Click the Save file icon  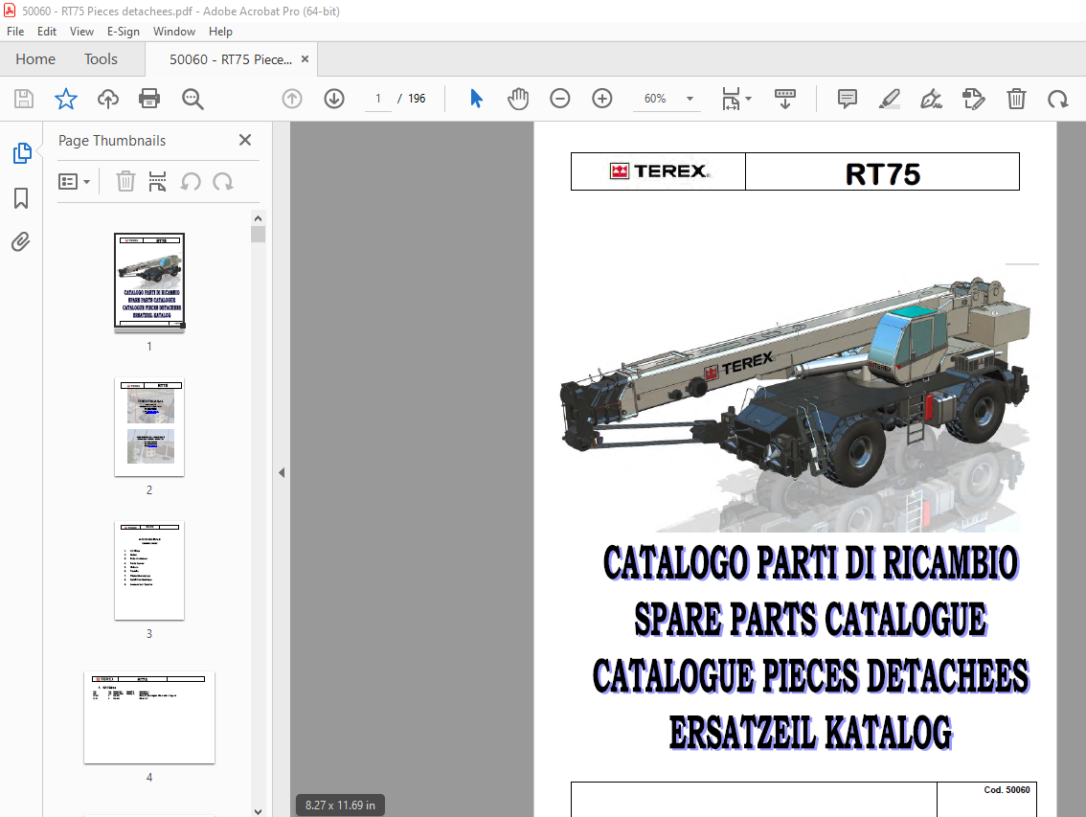point(24,99)
